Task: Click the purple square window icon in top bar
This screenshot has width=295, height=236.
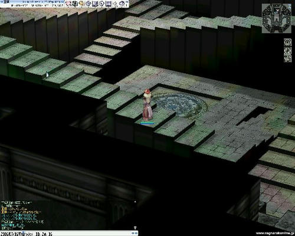Action: pos(109,4)
